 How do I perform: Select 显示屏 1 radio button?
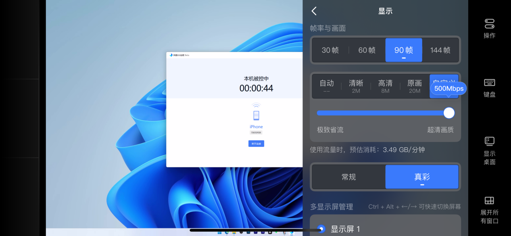coord(321,229)
